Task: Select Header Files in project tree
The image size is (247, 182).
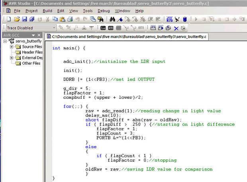Action: [x=32, y=52]
